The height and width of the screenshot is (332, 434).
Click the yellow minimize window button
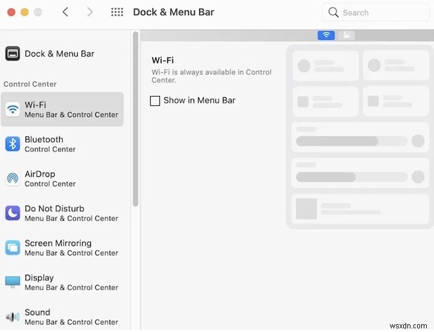[x=24, y=12]
